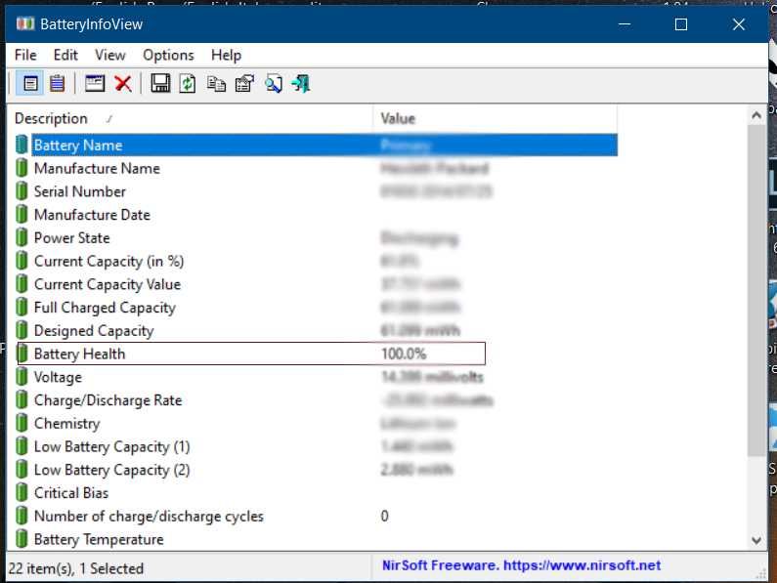Viewport: 777px width, 583px height.
Task: Select the Current Capacity (in %) row label
Action: pyautogui.click(x=109, y=261)
